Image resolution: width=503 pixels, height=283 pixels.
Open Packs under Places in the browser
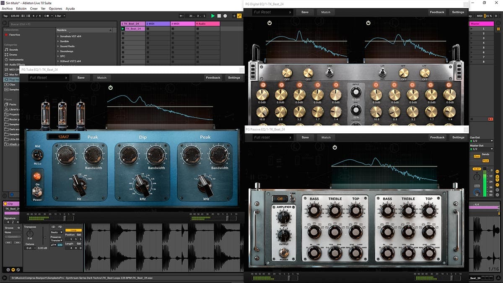coord(13,104)
